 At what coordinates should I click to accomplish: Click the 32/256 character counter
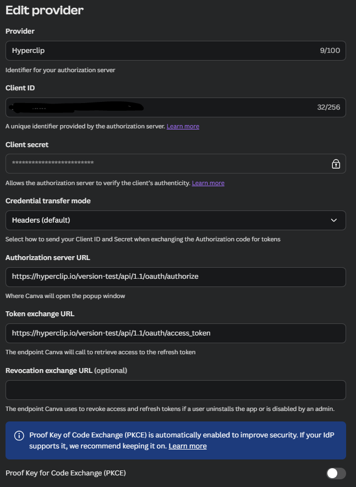coord(328,107)
